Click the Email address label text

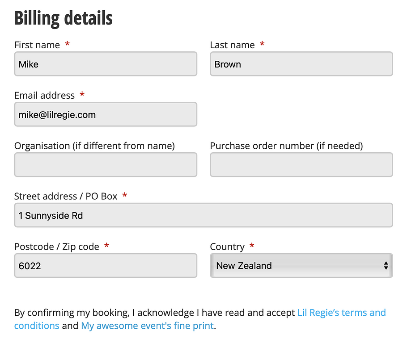click(44, 95)
